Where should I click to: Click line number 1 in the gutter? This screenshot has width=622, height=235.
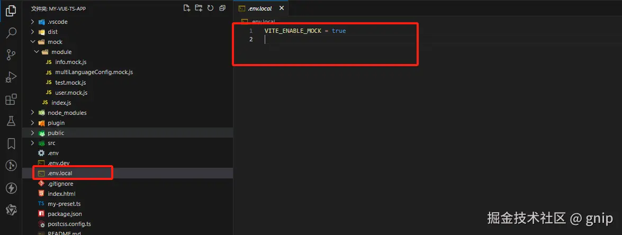pyautogui.click(x=250, y=31)
